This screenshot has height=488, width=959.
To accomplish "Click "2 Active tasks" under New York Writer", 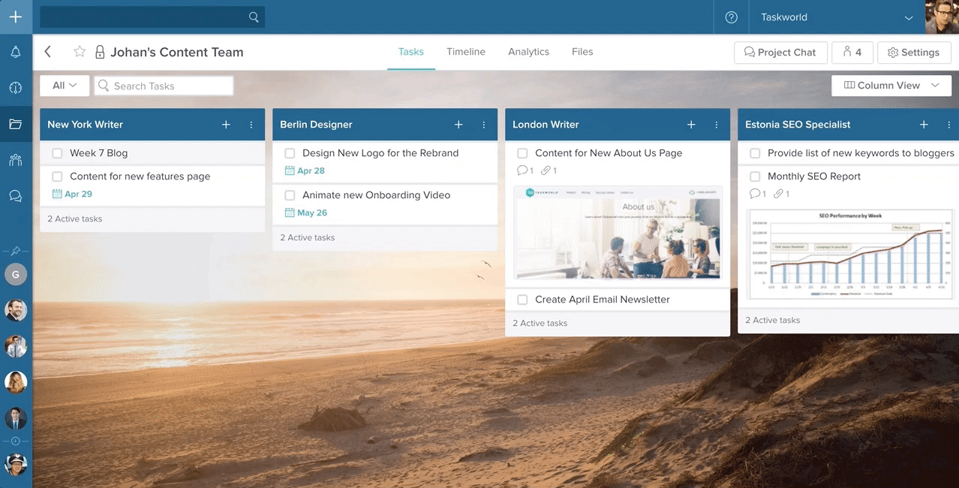I will [75, 219].
